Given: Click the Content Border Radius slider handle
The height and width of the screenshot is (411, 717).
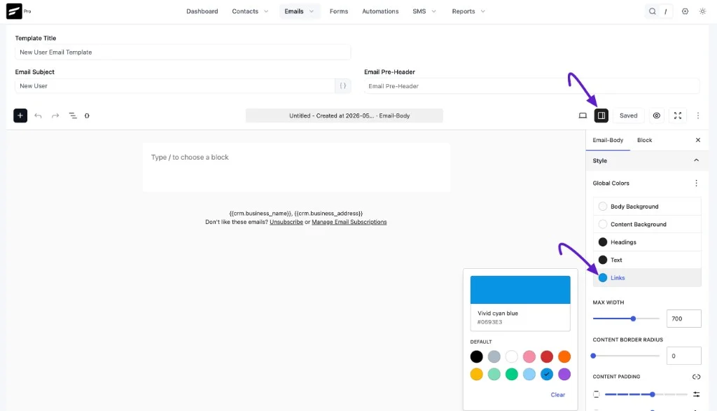Looking at the screenshot, I should [593, 356].
